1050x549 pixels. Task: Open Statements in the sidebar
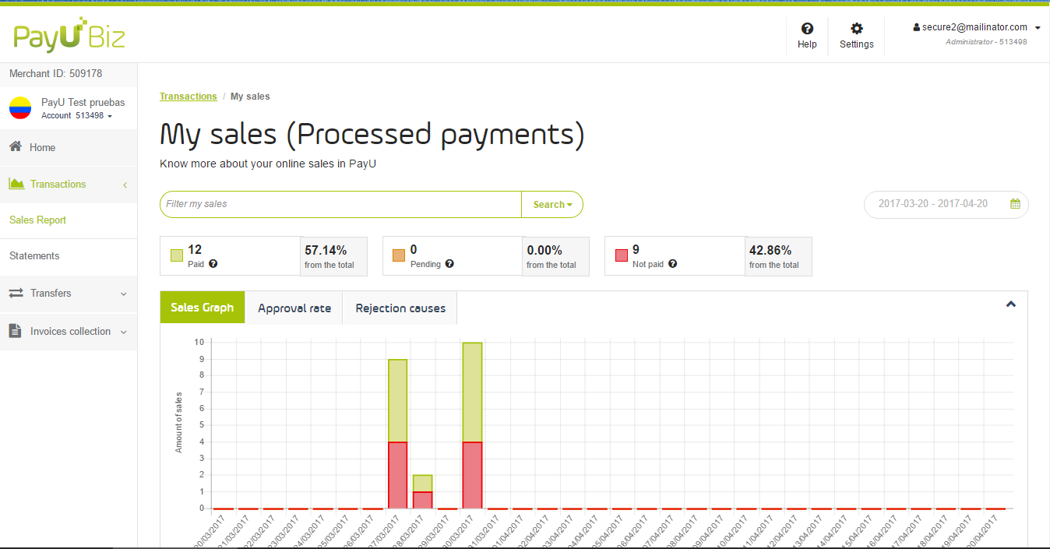click(34, 256)
